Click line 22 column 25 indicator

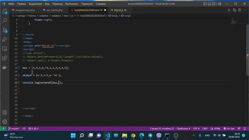(x=162, y=128)
